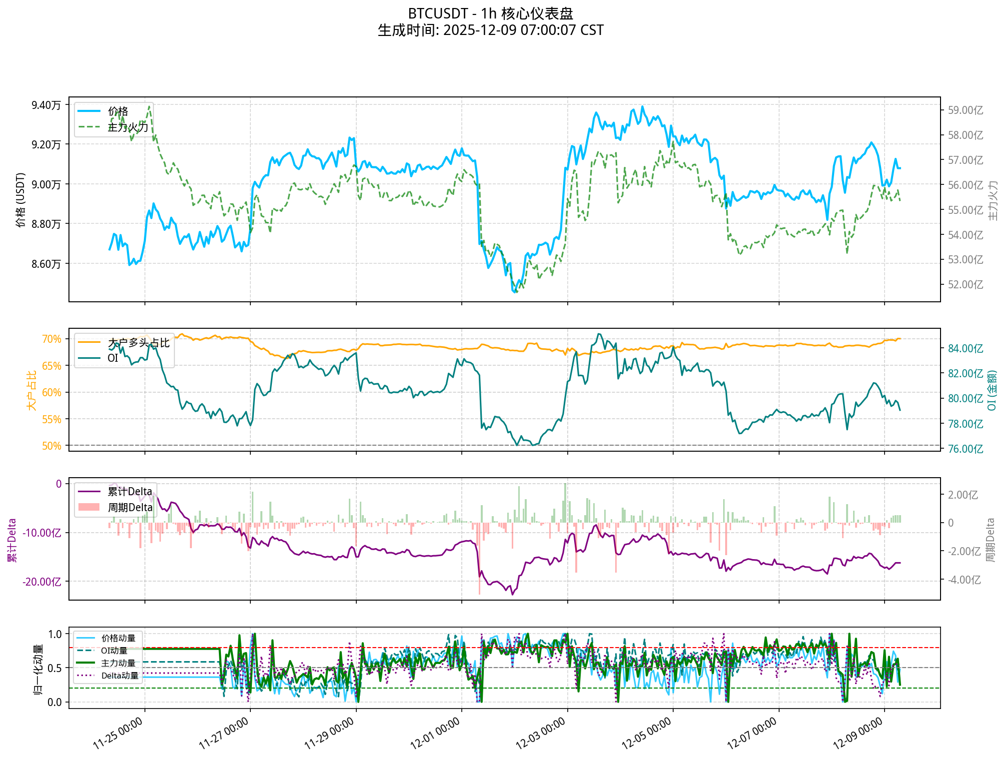Viewport: 1006px width, 760px height.
Task: Click the 主力火力 legend entry
Action: (128, 127)
